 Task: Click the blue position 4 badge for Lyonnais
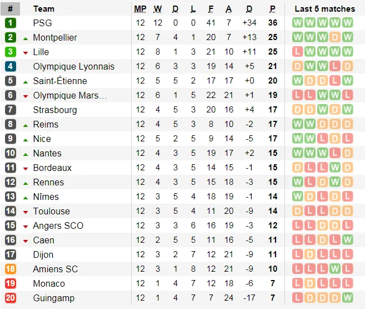click(11, 66)
